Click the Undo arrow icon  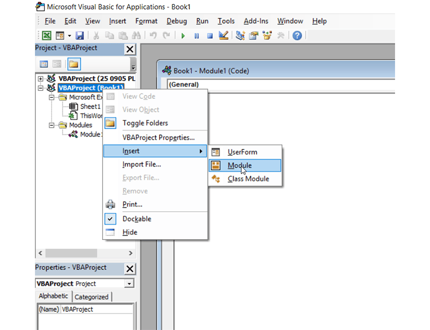[x=153, y=35]
